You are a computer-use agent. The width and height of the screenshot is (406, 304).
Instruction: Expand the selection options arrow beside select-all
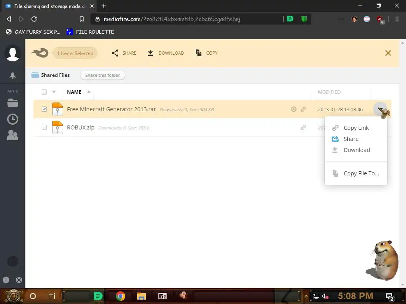coord(54,92)
